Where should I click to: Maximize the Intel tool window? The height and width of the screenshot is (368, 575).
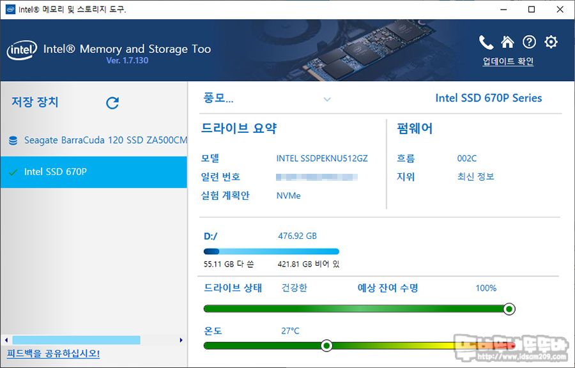tap(532, 10)
